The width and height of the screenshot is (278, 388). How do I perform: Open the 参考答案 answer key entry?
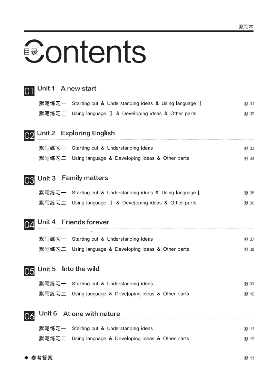coord(42,358)
